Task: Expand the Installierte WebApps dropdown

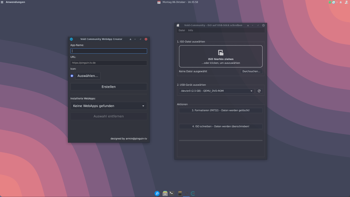Action: [x=108, y=106]
